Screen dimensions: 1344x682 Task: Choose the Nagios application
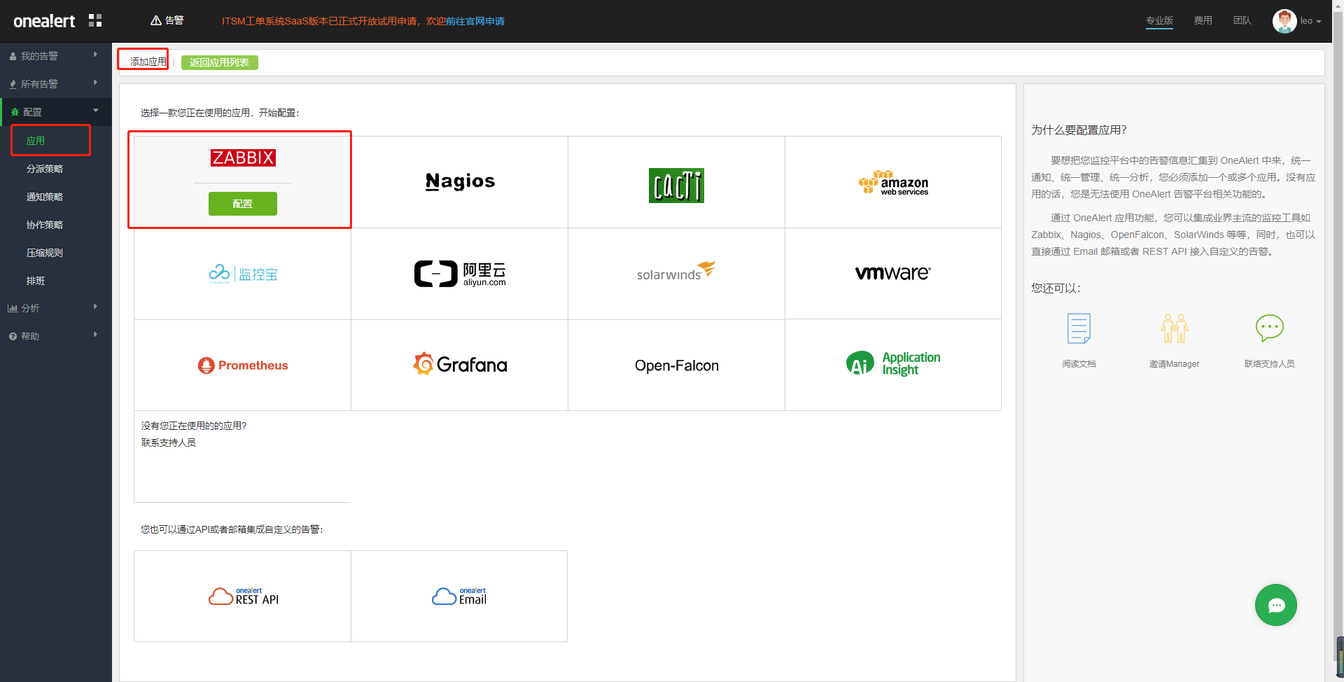pos(460,182)
